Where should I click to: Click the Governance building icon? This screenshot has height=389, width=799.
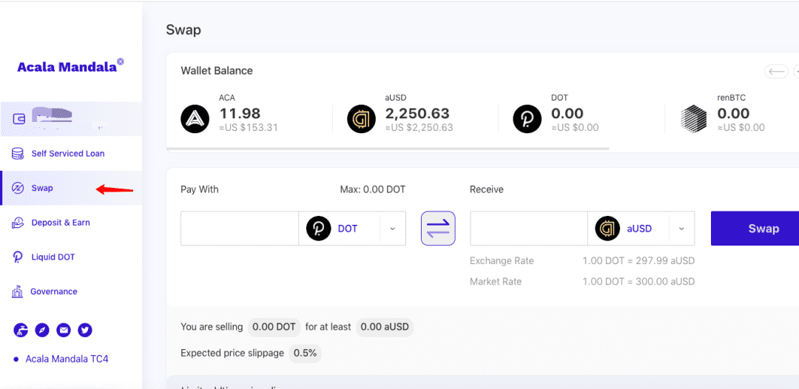pos(17,291)
